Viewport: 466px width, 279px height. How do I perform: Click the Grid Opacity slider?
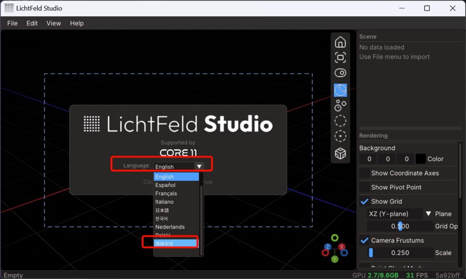(x=400, y=226)
